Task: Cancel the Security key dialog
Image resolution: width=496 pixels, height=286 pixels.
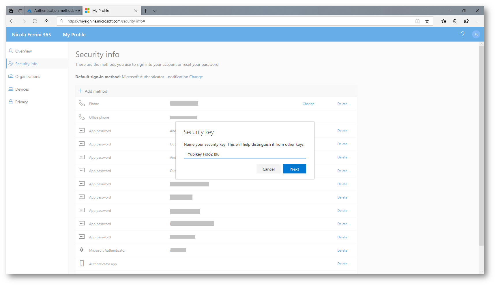Action: click(268, 169)
